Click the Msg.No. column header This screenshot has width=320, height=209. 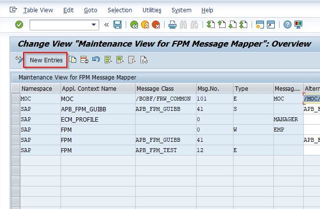215,88
